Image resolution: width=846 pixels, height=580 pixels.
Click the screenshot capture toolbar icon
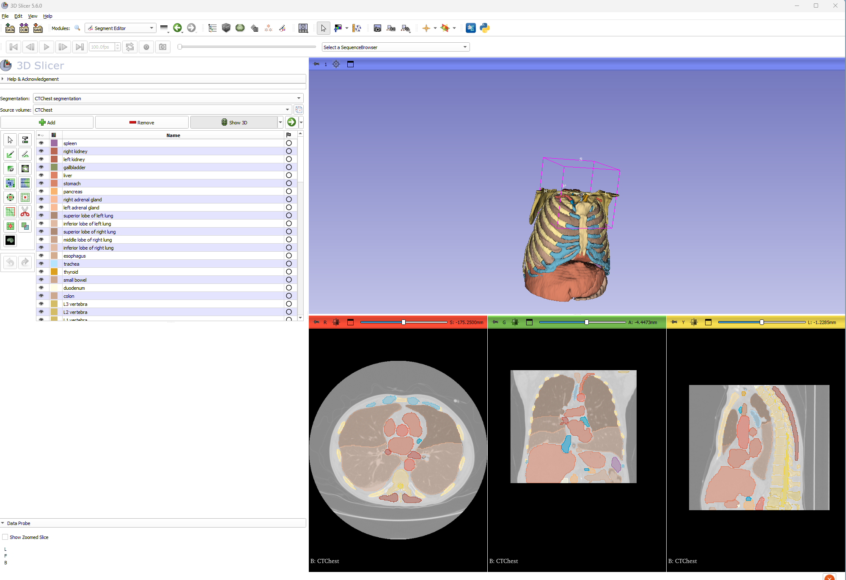[377, 28]
